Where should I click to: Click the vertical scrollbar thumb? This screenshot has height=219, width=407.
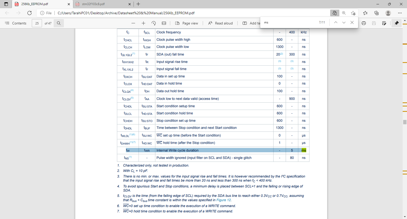coord(405,122)
